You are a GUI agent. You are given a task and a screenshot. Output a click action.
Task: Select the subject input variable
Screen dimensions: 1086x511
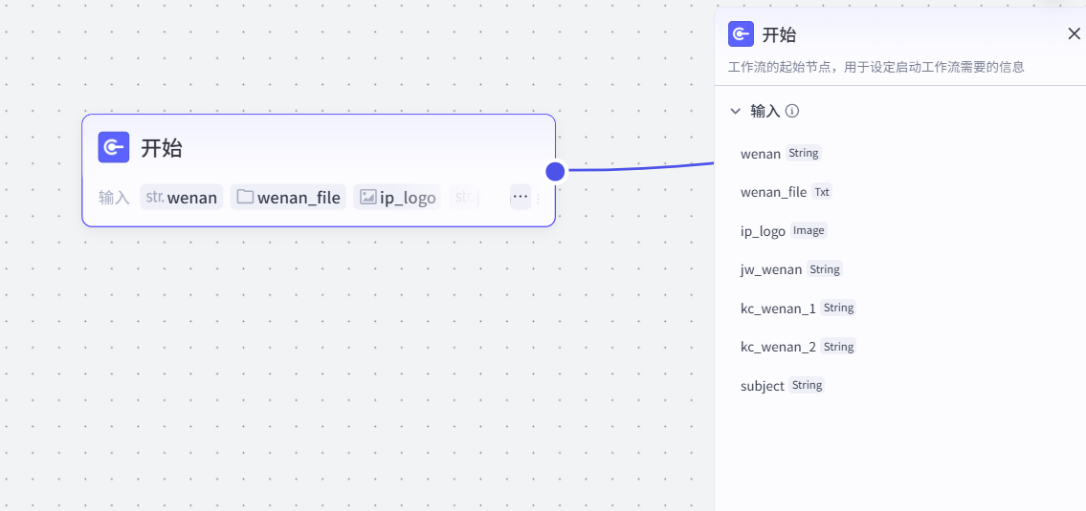762,386
